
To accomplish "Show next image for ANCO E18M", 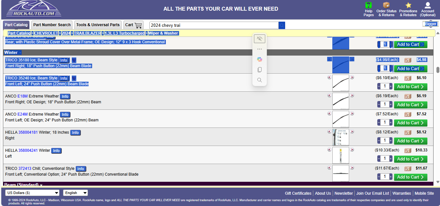I will 352,95.
